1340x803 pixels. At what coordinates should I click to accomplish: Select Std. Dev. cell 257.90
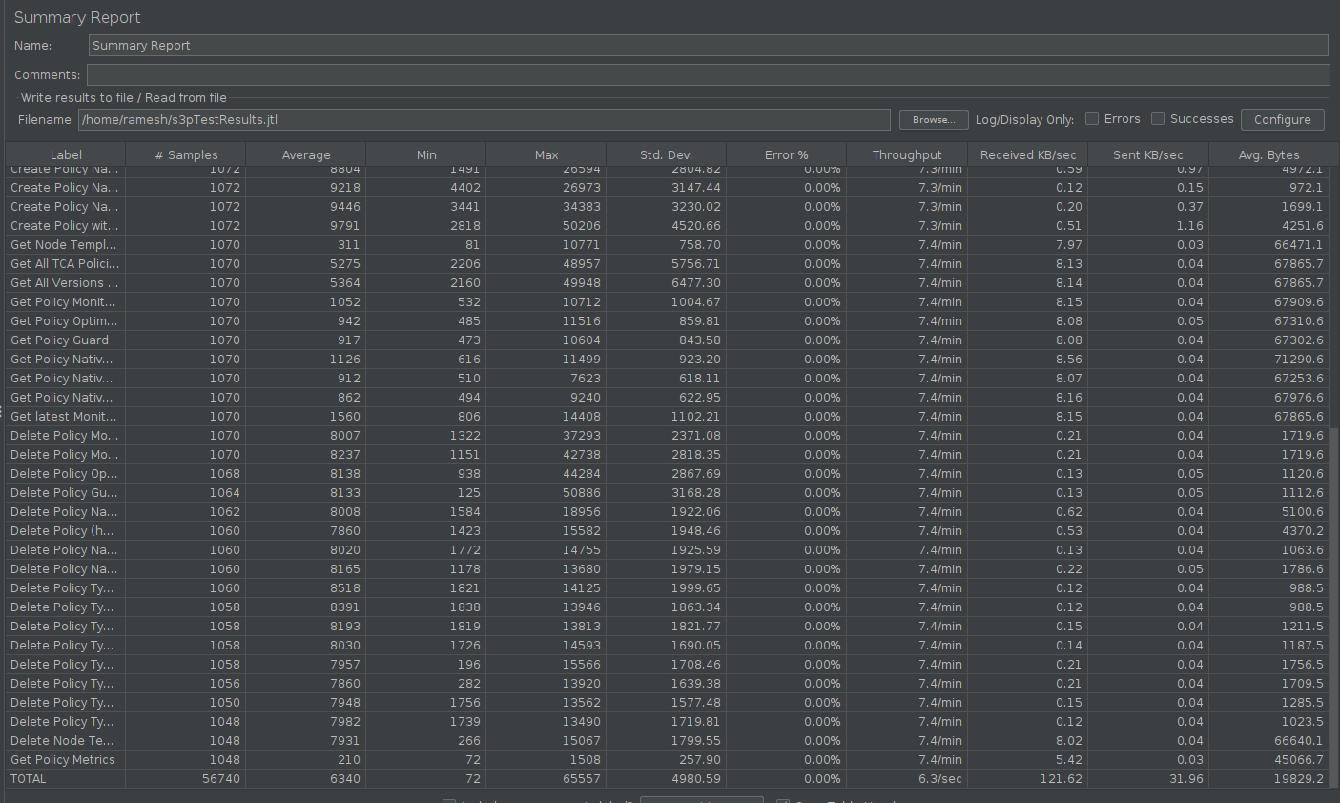tap(699, 760)
